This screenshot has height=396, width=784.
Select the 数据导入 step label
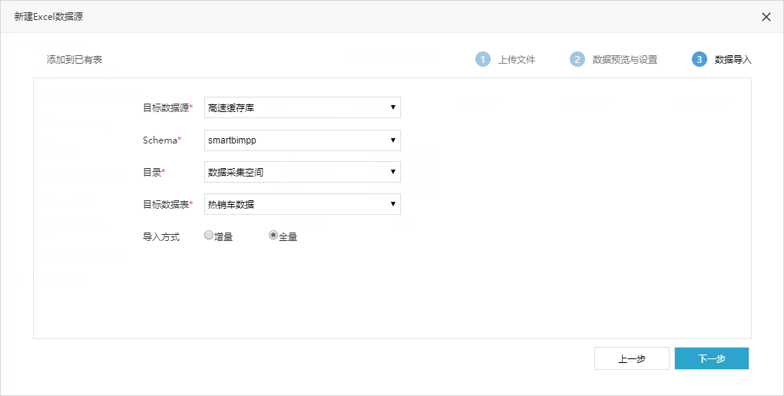point(733,60)
